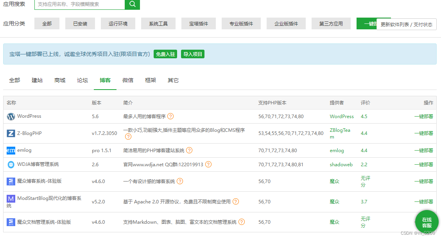Select the 宝塔插件 category button

(199, 23)
